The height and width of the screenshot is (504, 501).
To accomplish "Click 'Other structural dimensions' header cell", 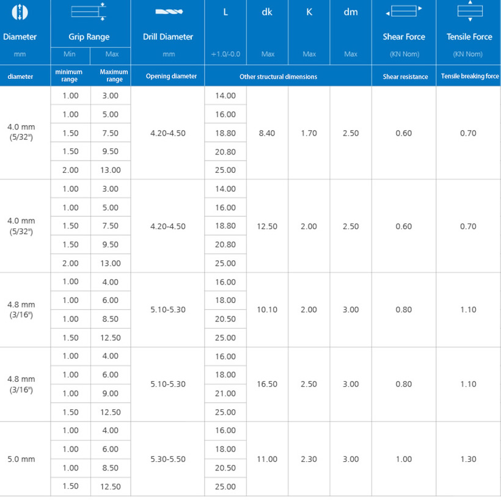I will click(278, 76).
